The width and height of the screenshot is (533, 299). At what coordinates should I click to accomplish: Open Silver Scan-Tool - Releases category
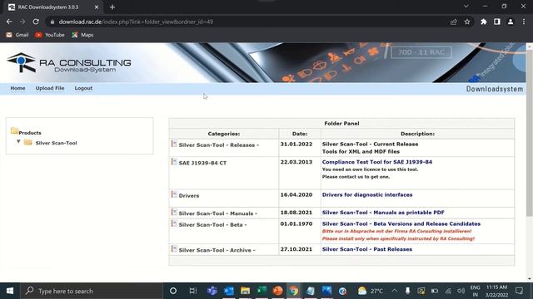(x=218, y=145)
